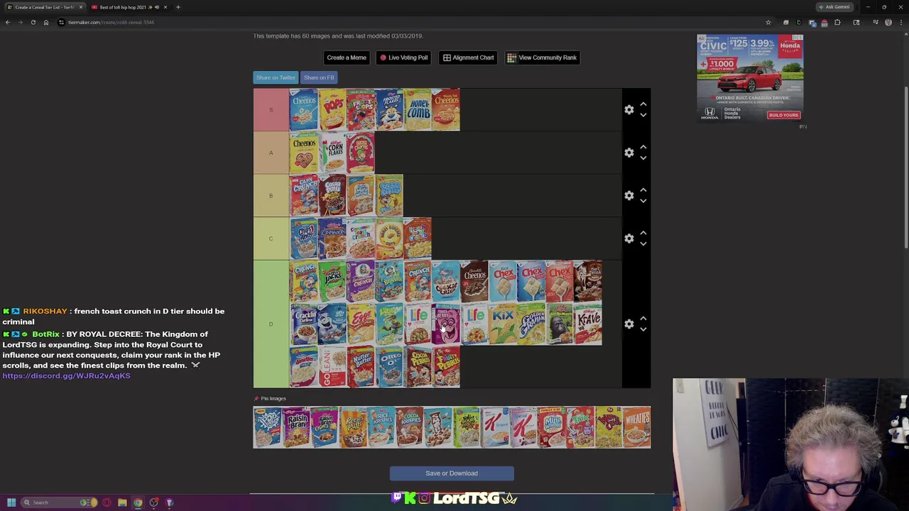
Task: Pick Pop-Tarts cereal from image pool
Action: click(268, 427)
